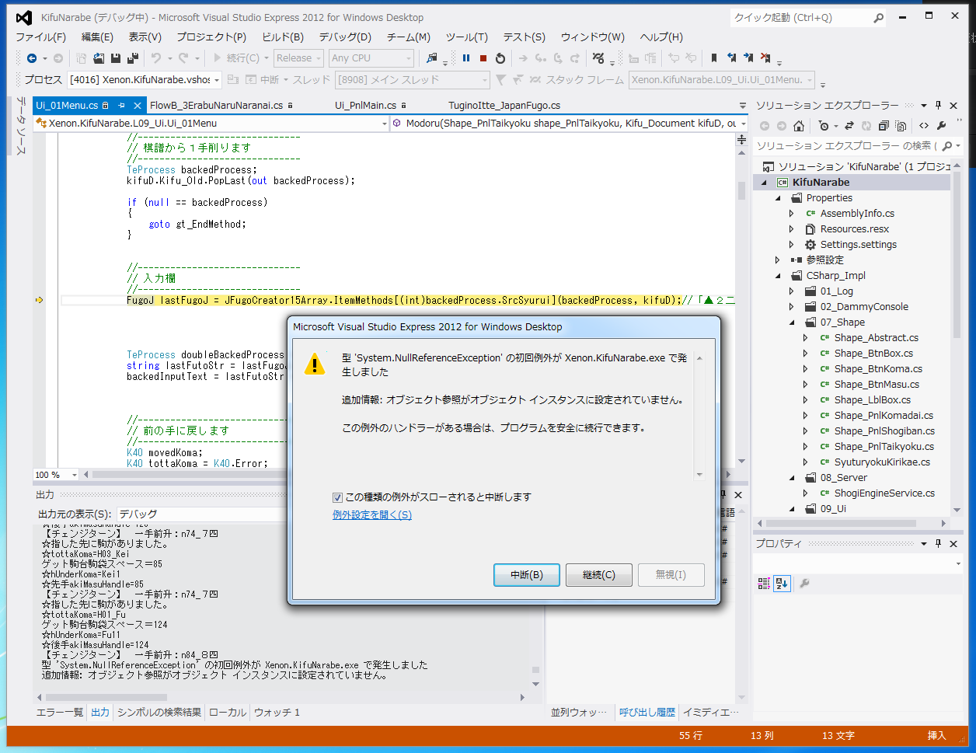Screen dimensions: 976x753
Task: Open the class navigation dropdown Xenon.KifuNarabe.L09_Ui.Ui_01Menu
Action: [x=212, y=123]
